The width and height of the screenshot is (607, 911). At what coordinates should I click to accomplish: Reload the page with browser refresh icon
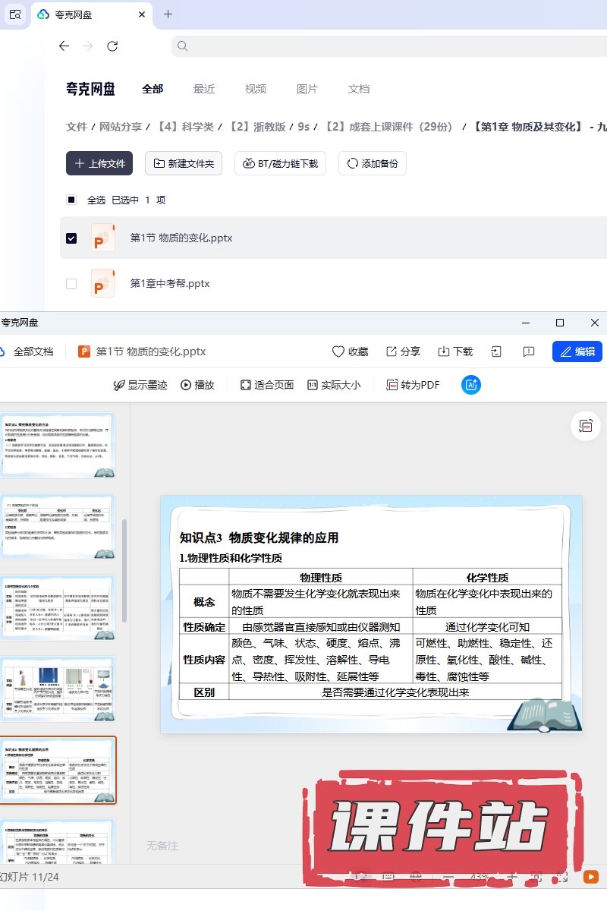(x=112, y=46)
